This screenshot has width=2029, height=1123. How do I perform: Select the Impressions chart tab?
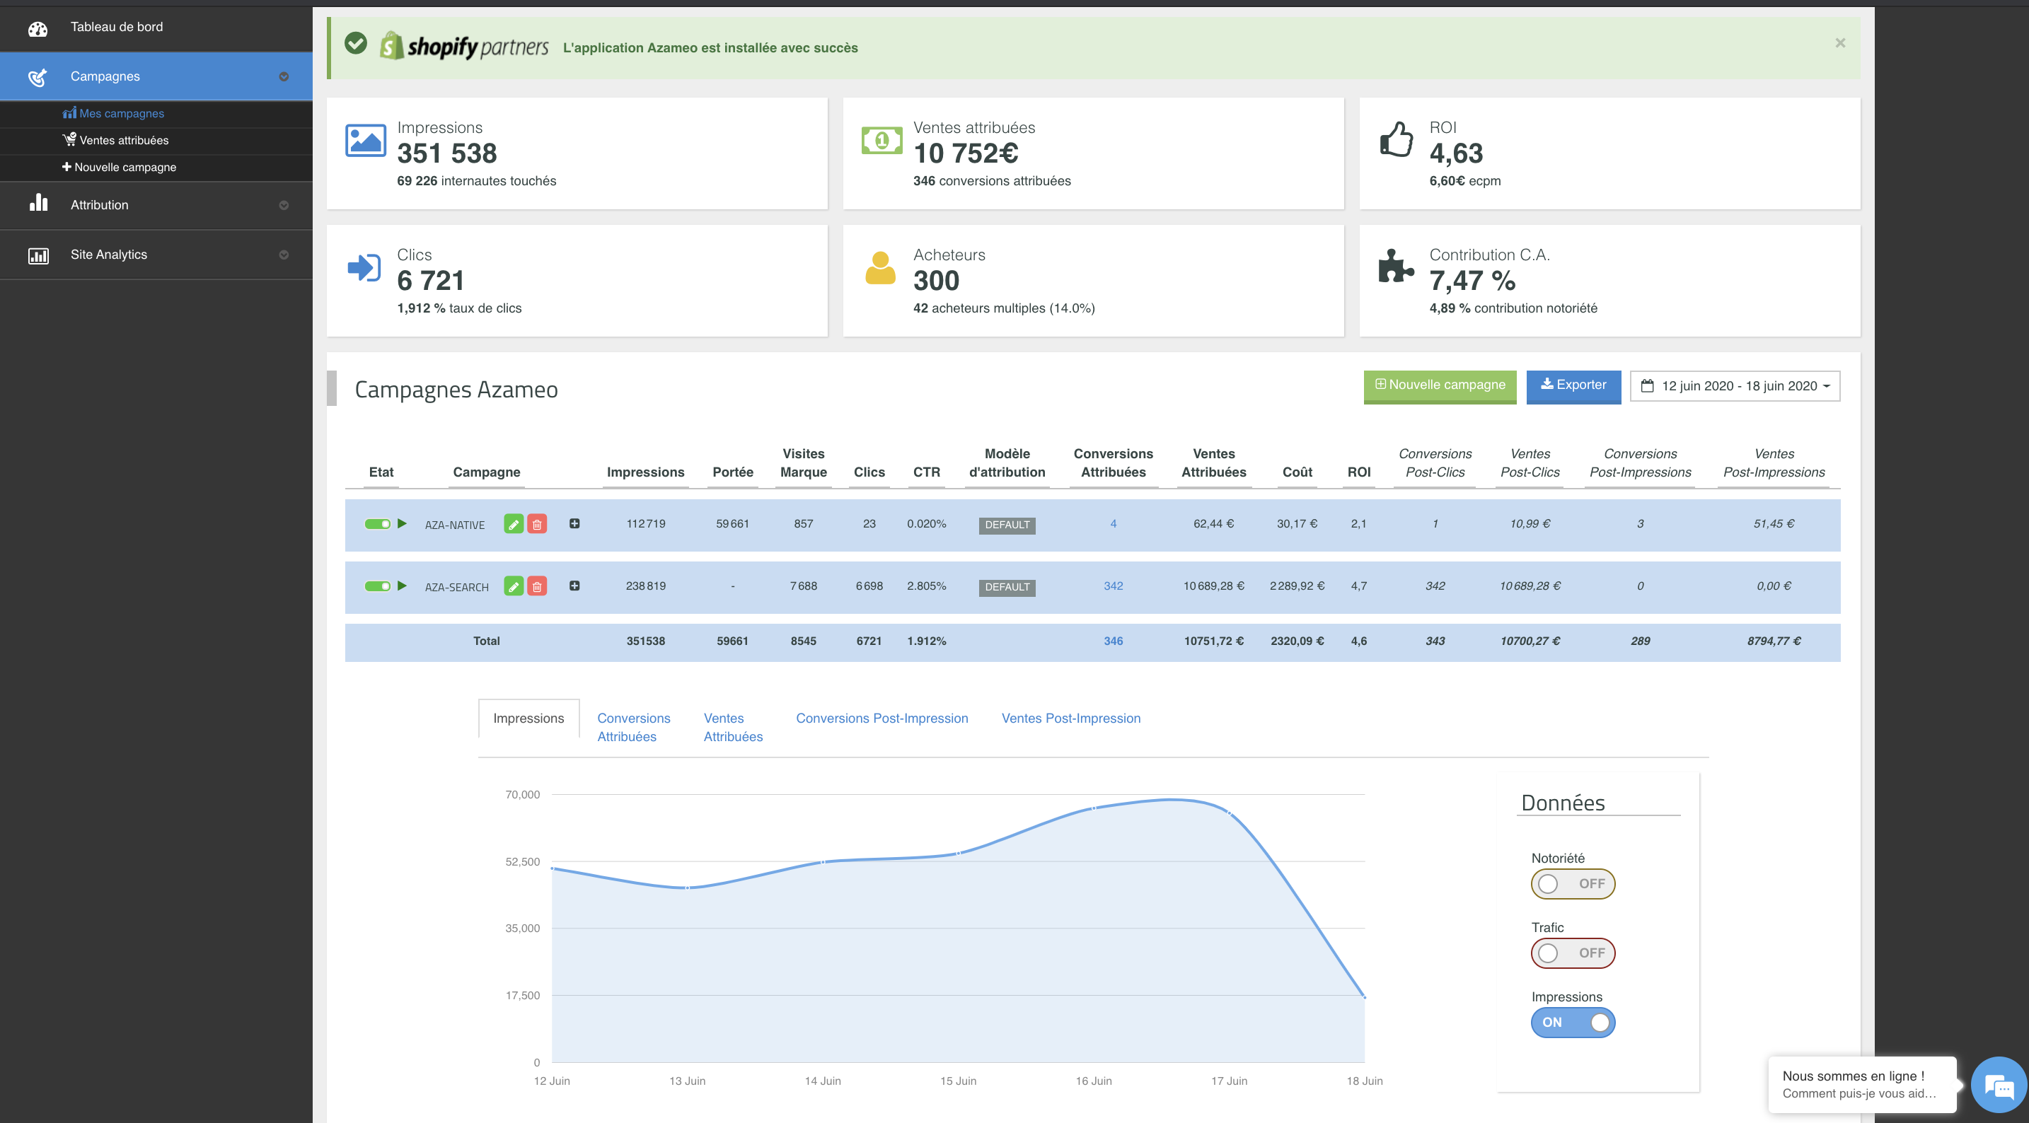pos(528,718)
